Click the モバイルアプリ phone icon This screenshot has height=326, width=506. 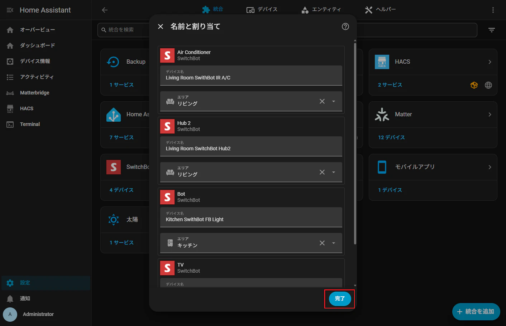382,167
